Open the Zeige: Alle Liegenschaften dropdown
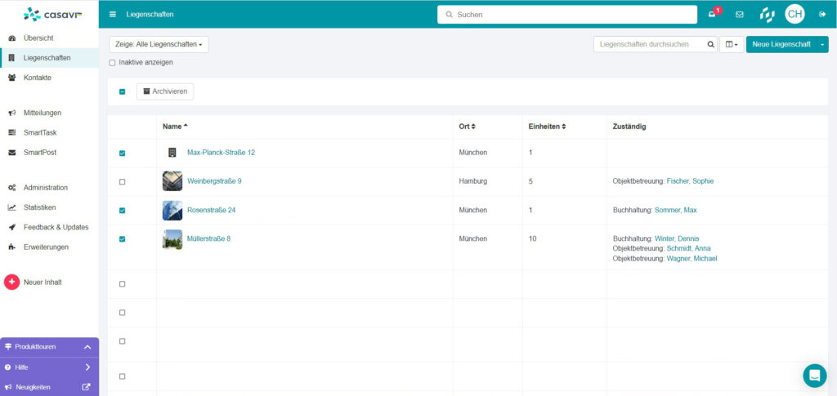 pos(159,44)
